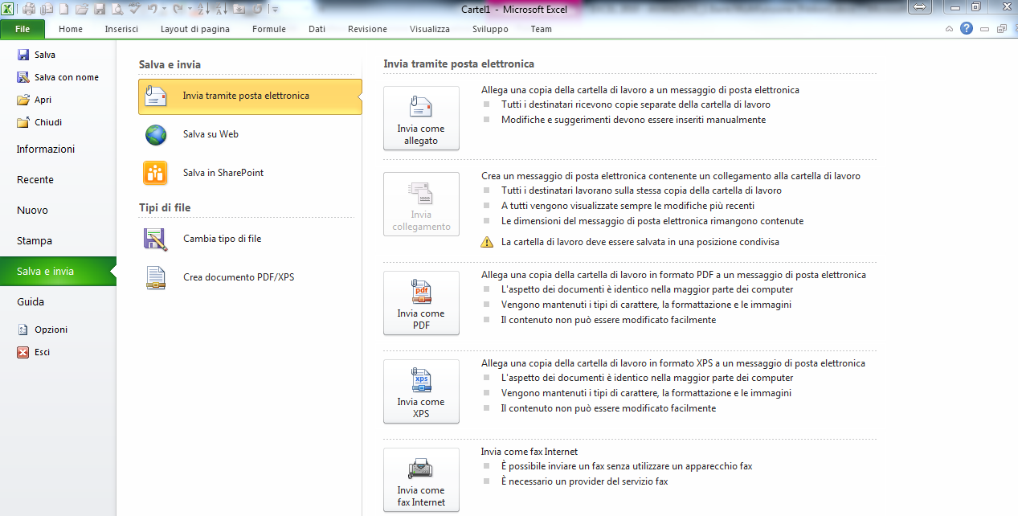1018x516 pixels.
Task: Minimize the workbook window on ribbon row
Action: click(x=984, y=29)
